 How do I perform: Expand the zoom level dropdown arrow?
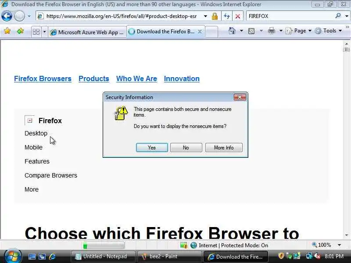(x=339, y=245)
